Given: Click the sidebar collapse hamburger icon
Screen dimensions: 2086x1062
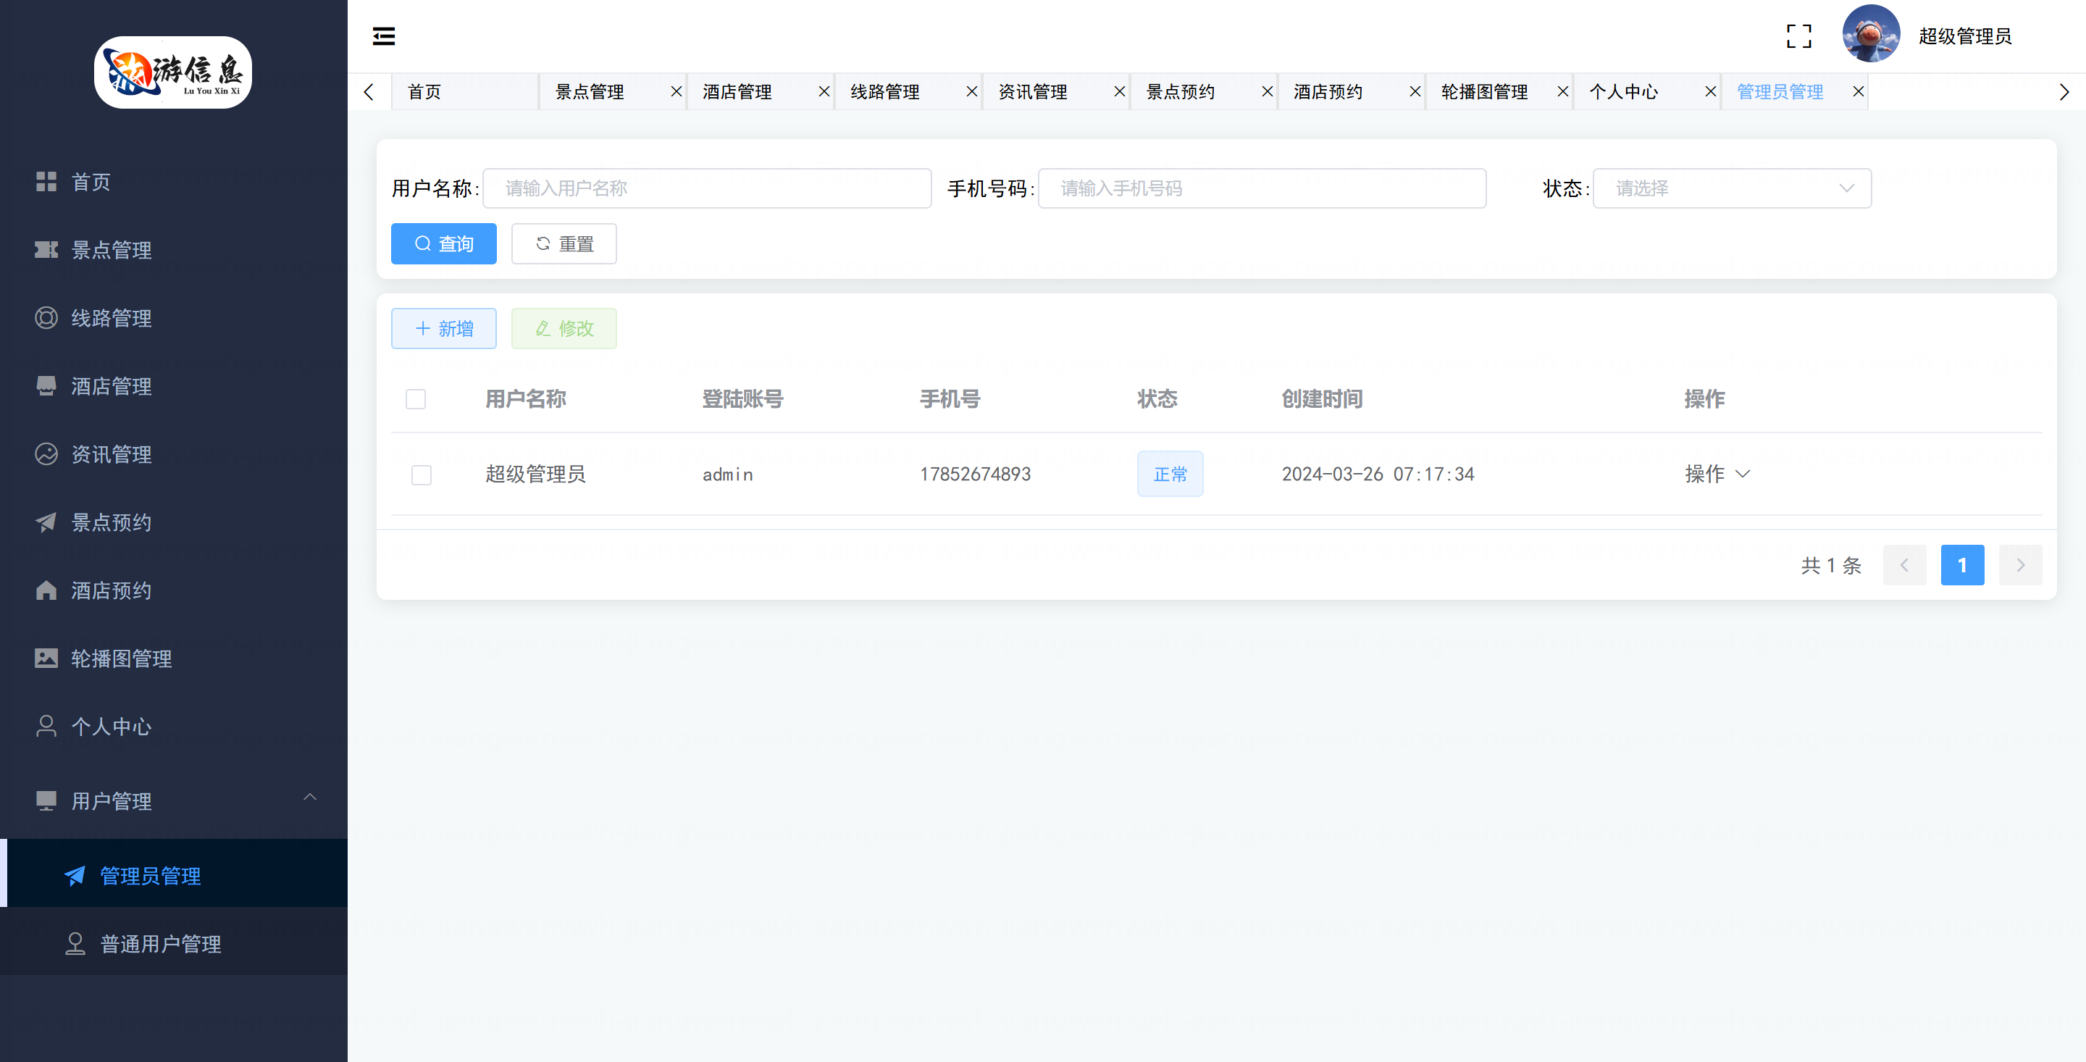Looking at the screenshot, I should click(x=384, y=36).
